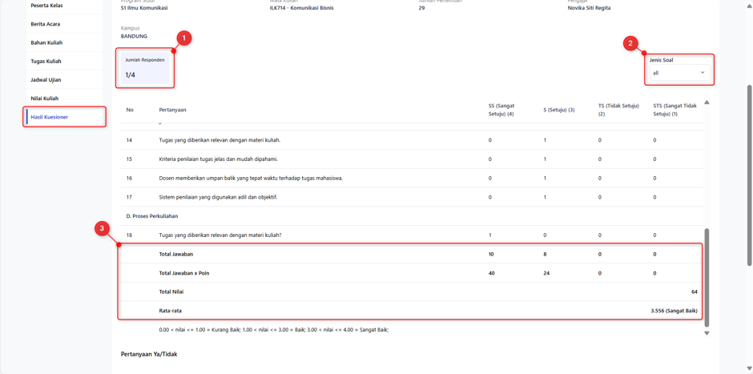Click the red annotation marker numbered 1

[x=184, y=38]
